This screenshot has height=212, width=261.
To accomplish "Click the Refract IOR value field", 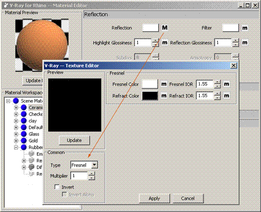I will pyautogui.click(x=205, y=96).
